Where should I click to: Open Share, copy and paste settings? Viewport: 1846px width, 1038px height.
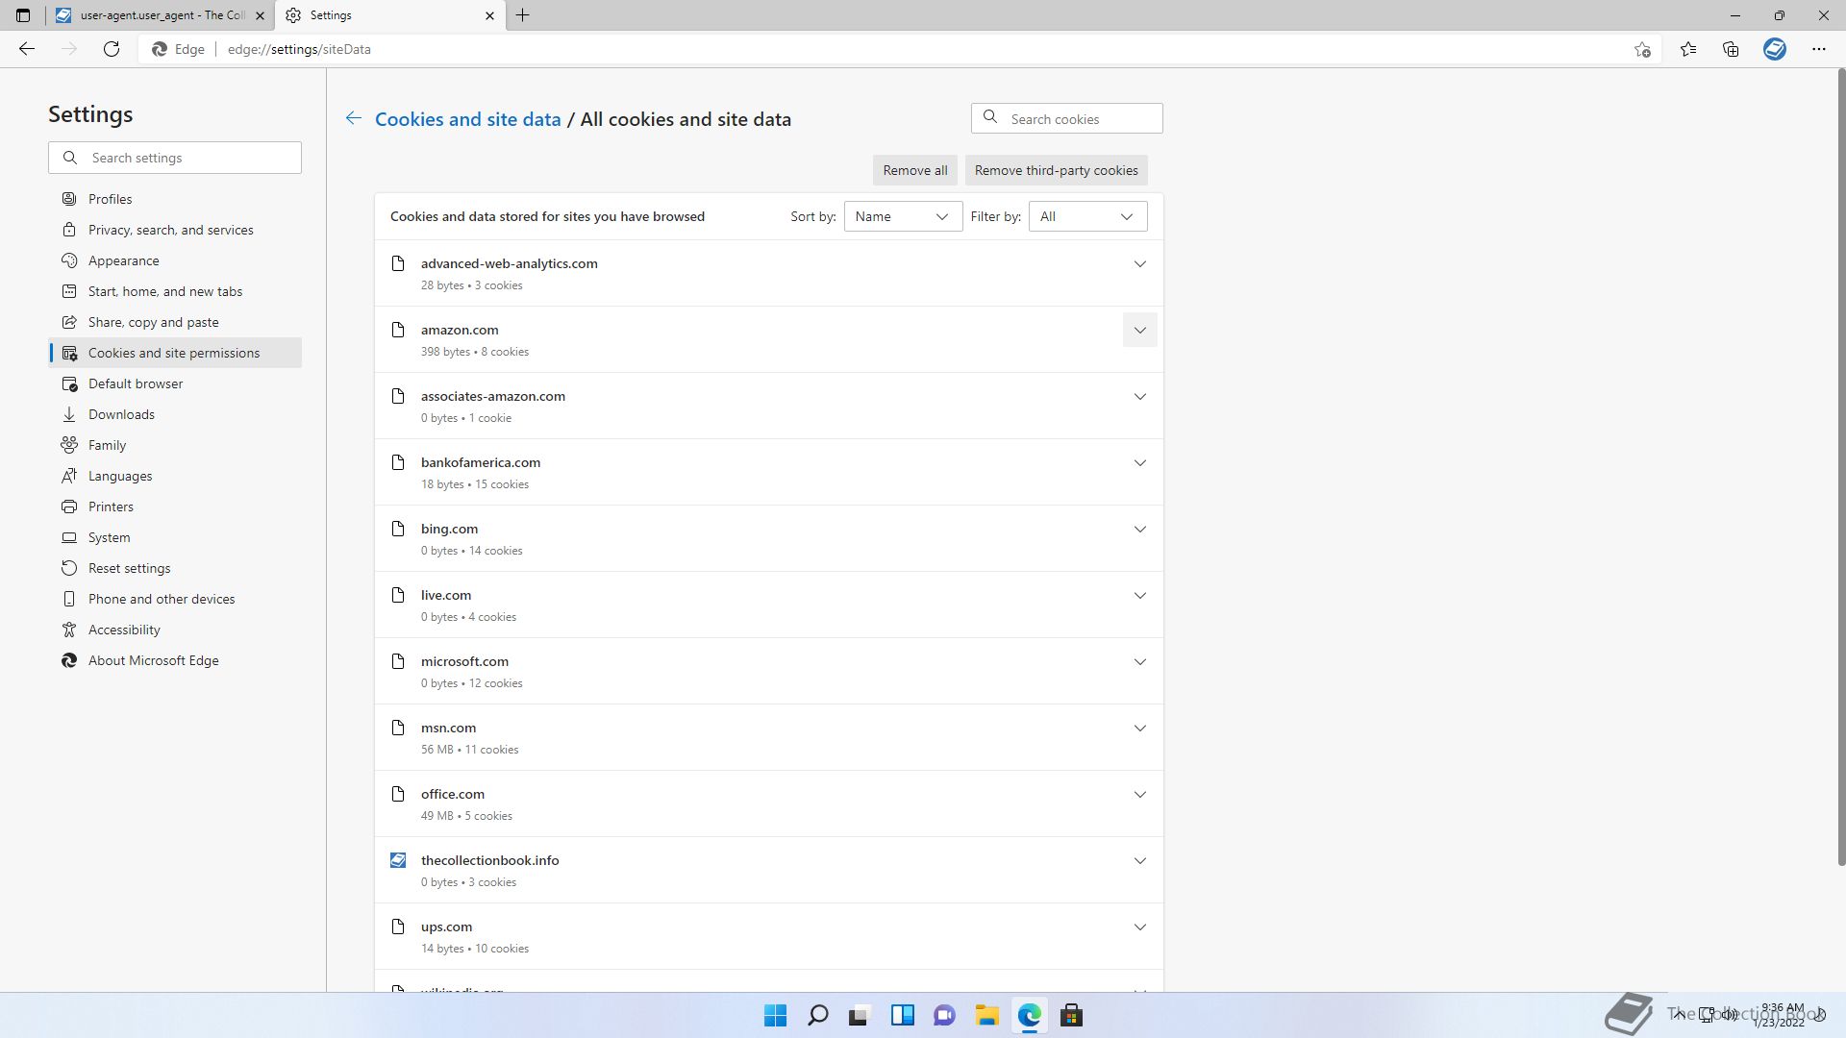coord(175,322)
